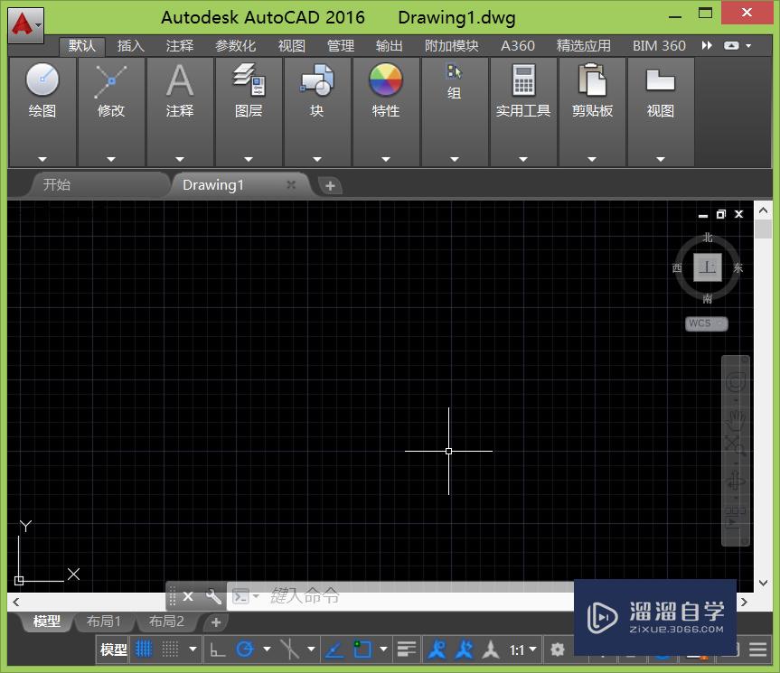Switch to the 布局1 layout tab

tap(104, 622)
